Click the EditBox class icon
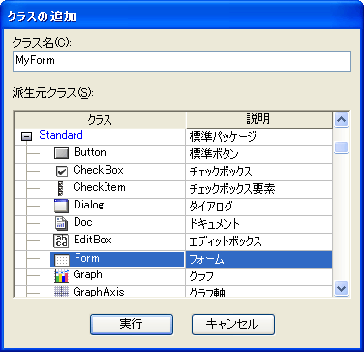Image resolution: width=364 pixels, height=352 pixels. 61,240
